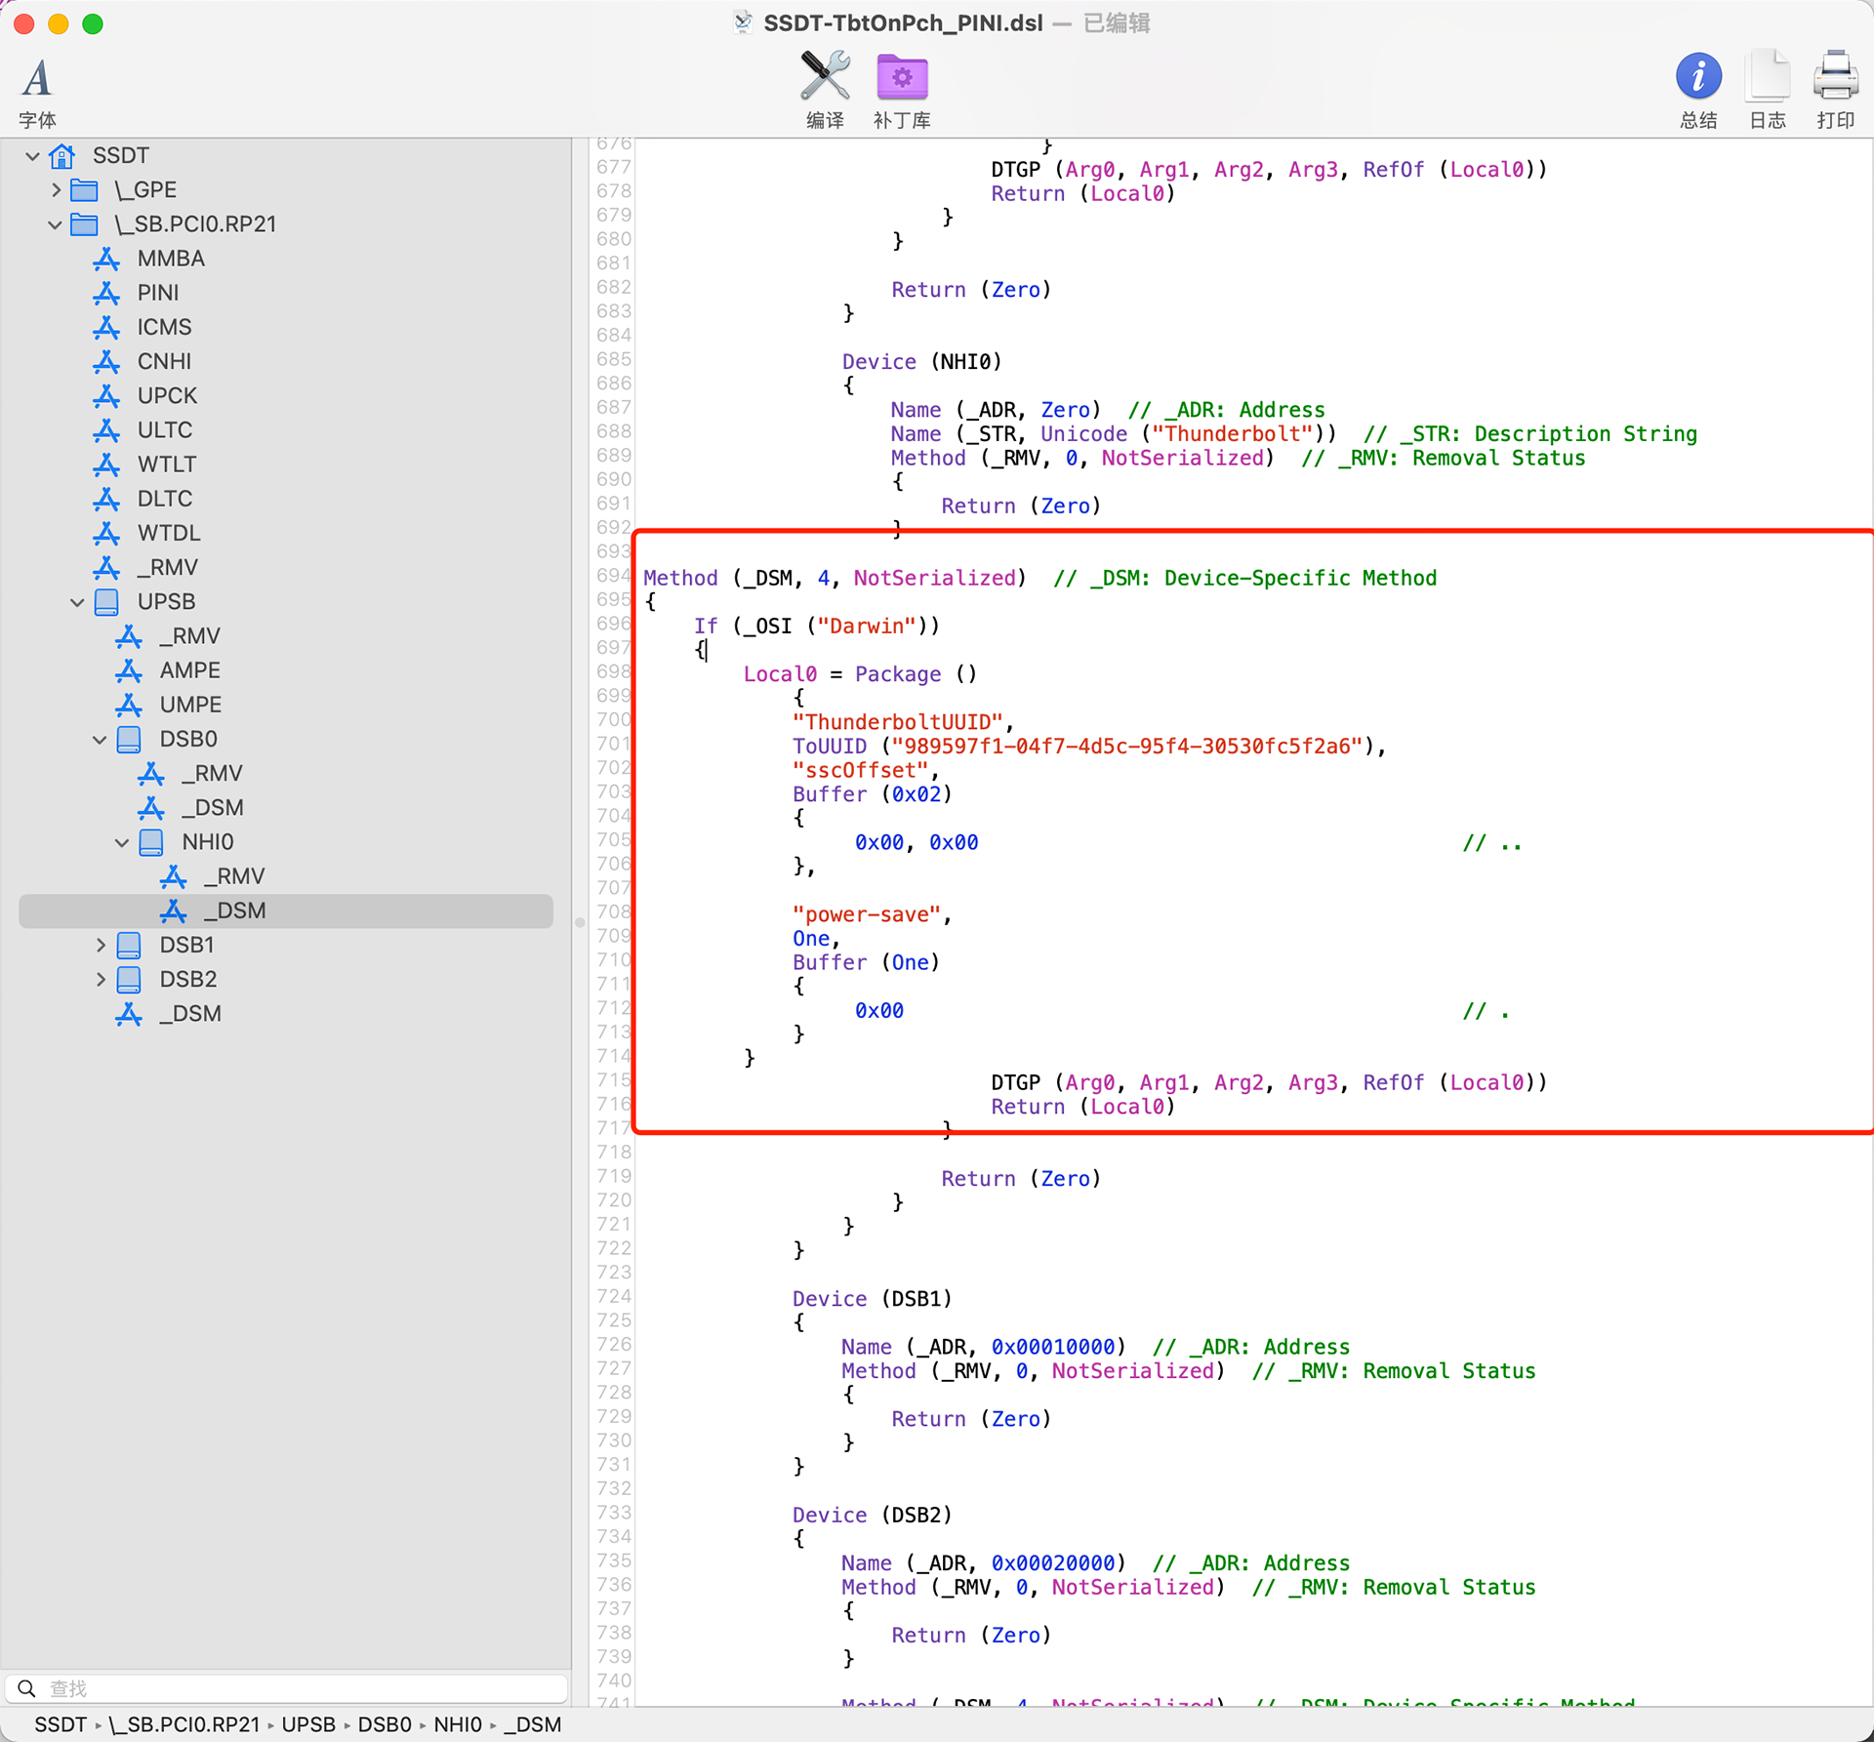
Task: Expand the DSB2 device node
Action: click(100, 979)
